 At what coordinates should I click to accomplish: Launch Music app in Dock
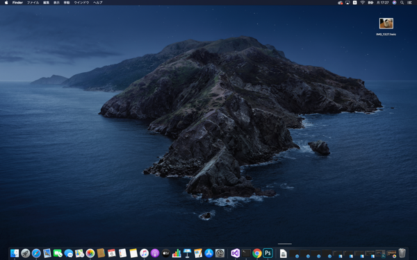click(x=144, y=253)
